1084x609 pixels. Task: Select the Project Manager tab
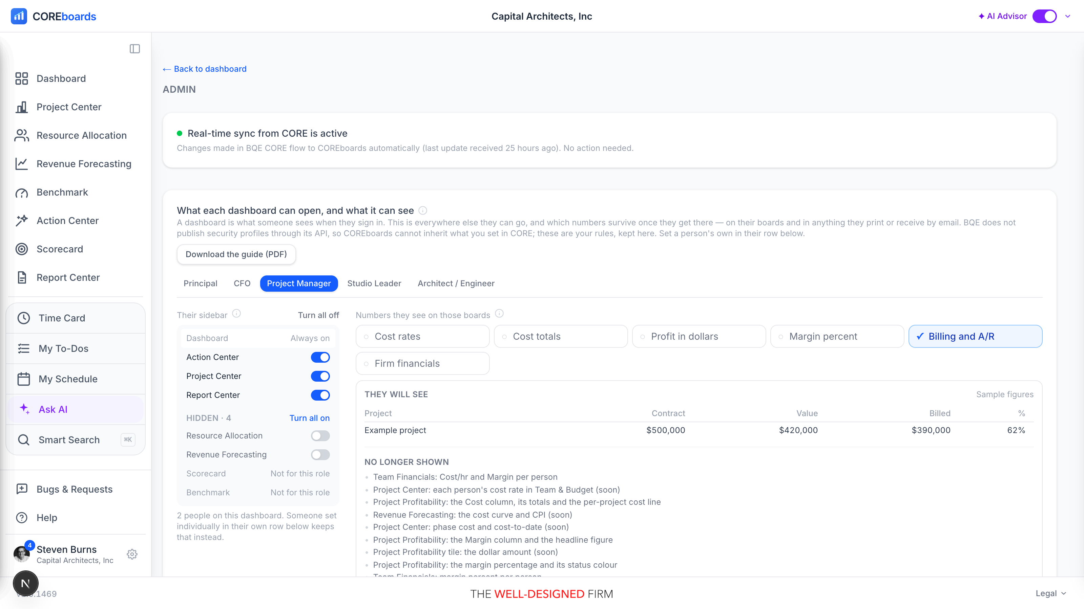[299, 284]
